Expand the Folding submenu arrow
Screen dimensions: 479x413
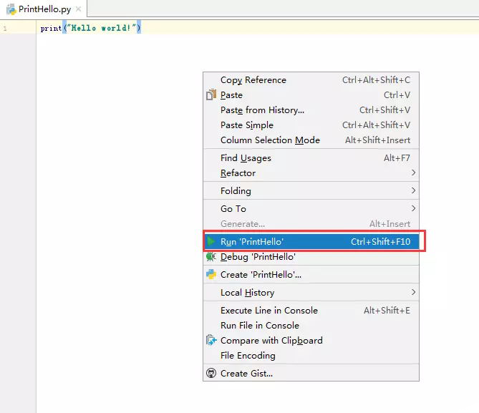click(x=413, y=190)
